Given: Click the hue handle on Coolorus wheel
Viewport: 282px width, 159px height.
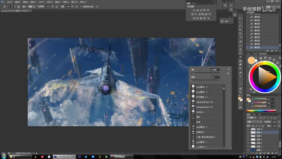Looking at the screenshot, I should tap(259, 64).
